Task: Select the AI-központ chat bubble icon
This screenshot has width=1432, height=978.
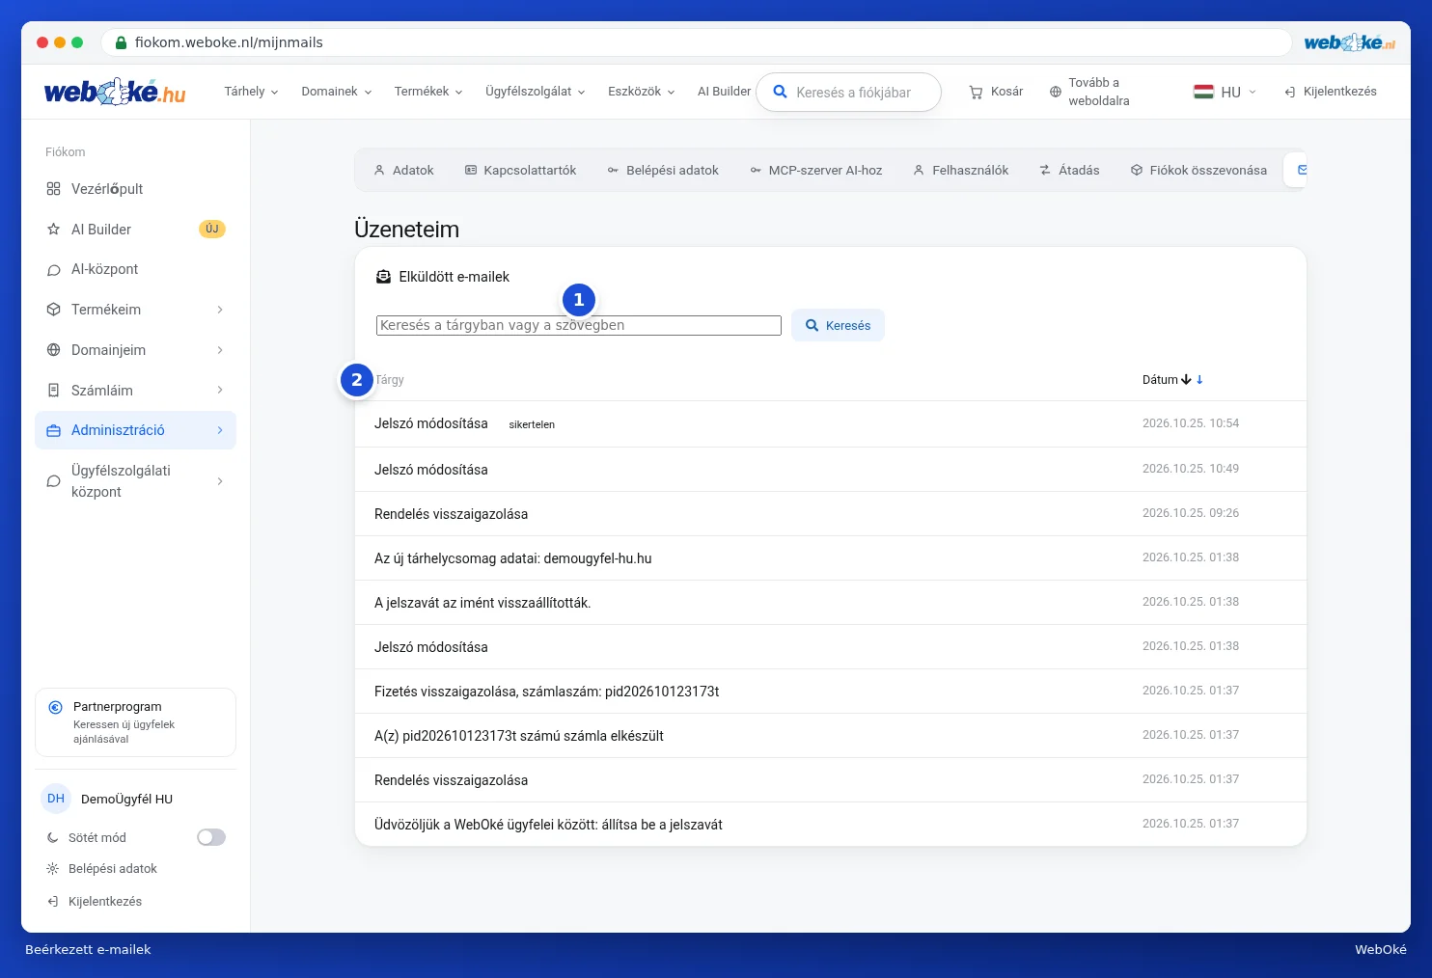Action: [53, 270]
